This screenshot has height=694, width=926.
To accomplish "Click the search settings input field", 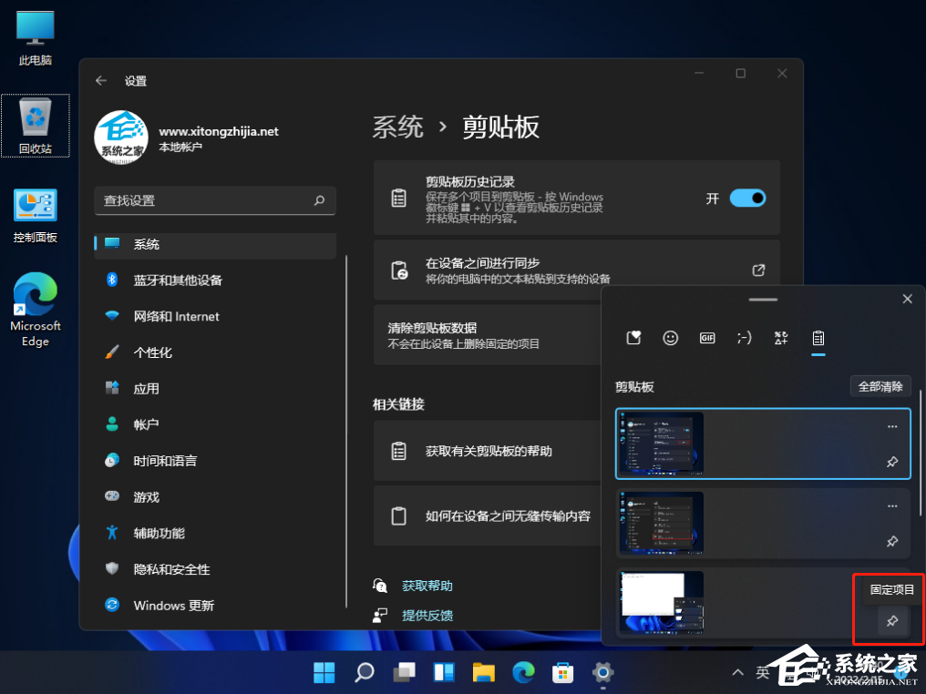I will pos(215,200).
